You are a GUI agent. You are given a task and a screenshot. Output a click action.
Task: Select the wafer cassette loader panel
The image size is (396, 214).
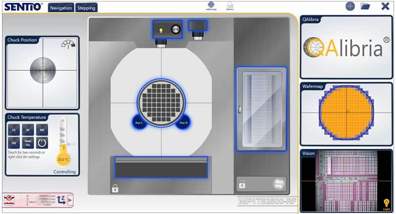tap(261, 109)
